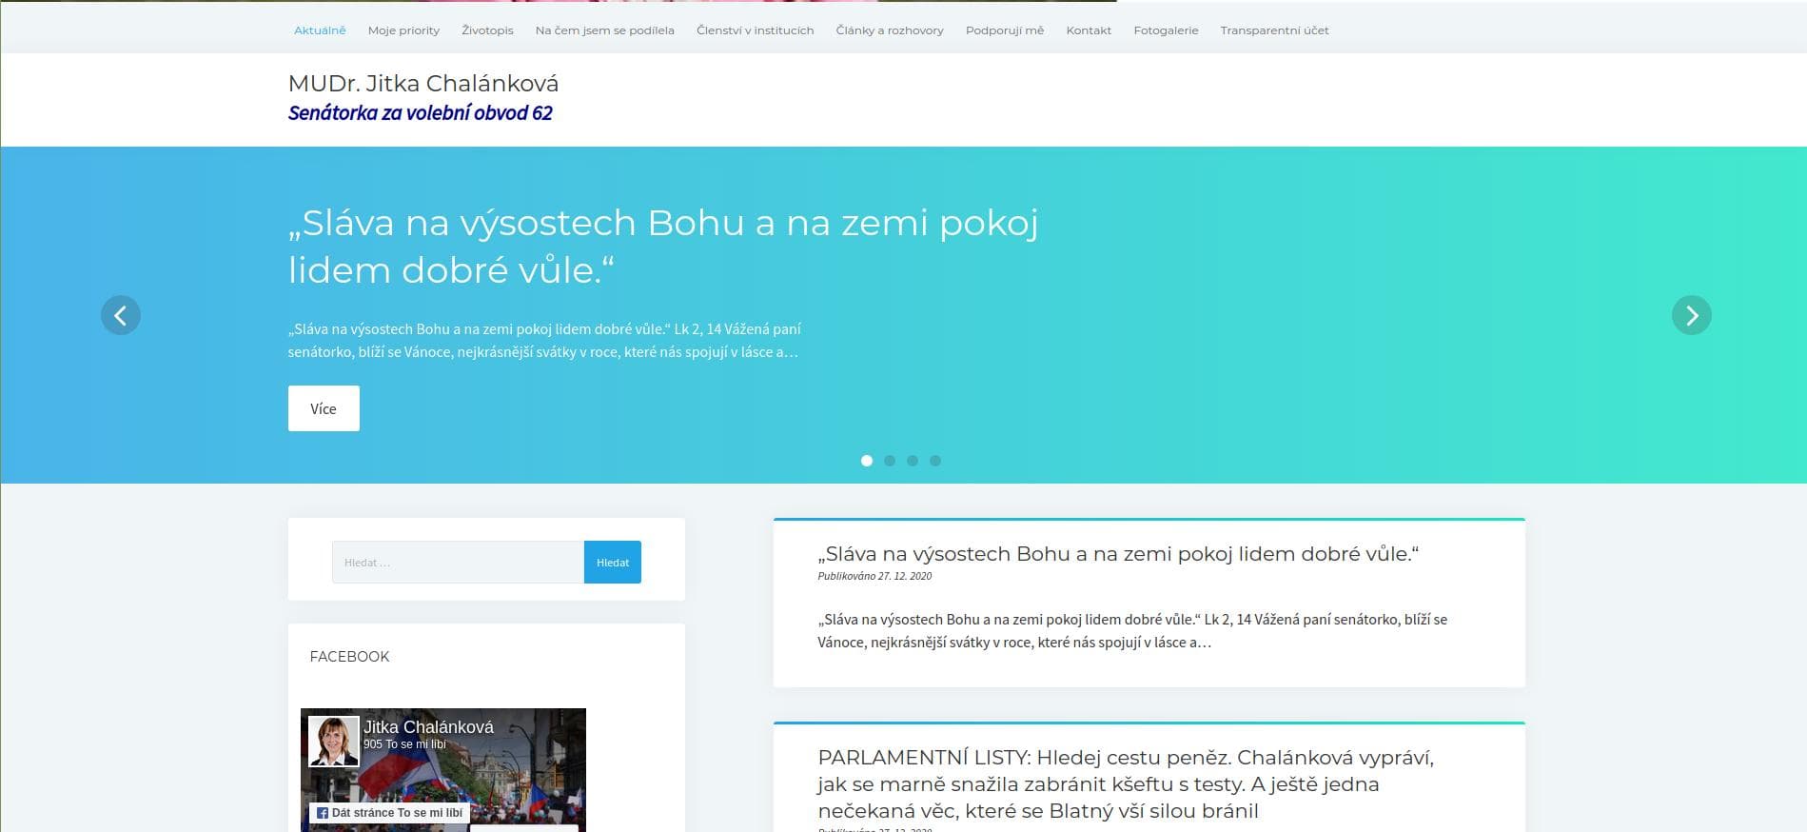
Task: Click the first article excerpt about Vánoce
Action: (1132, 631)
